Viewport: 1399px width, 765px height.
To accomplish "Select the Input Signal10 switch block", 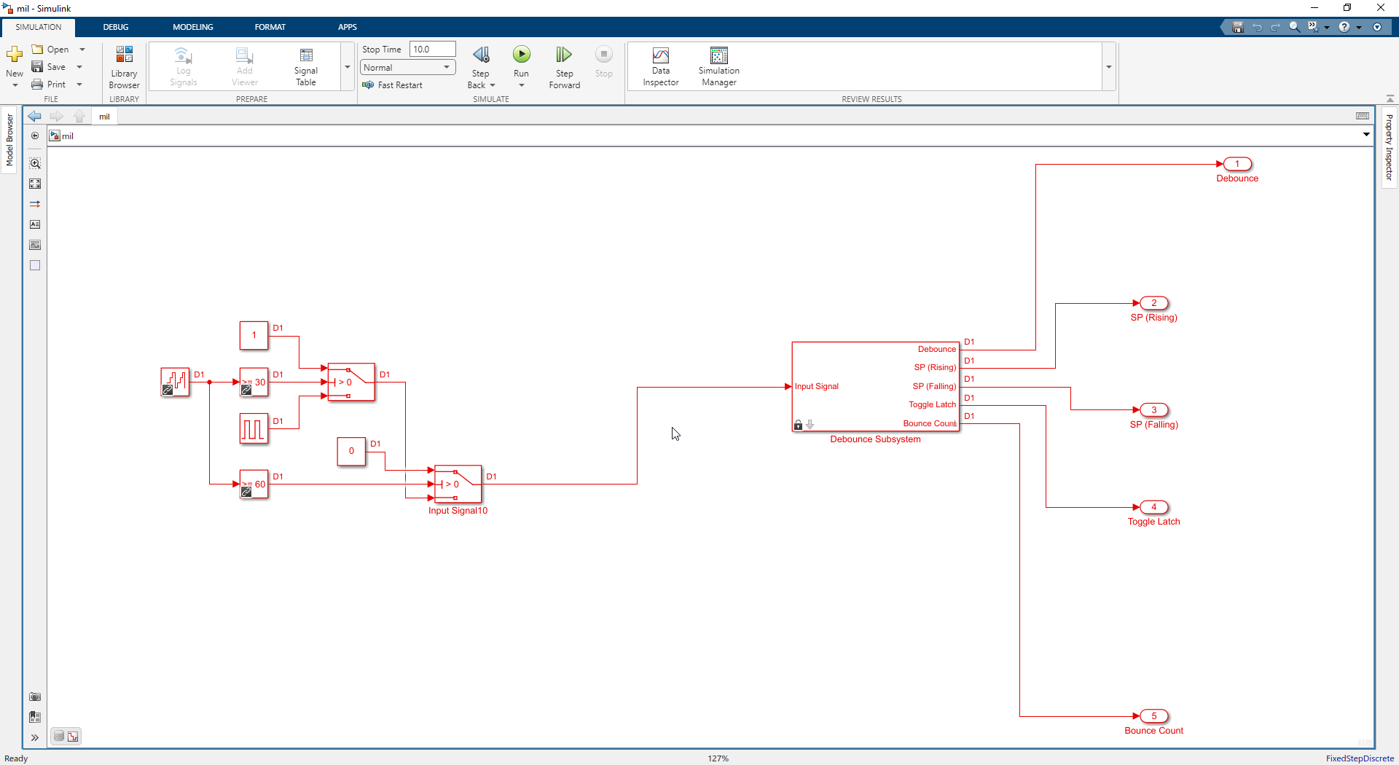I will (x=458, y=484).
